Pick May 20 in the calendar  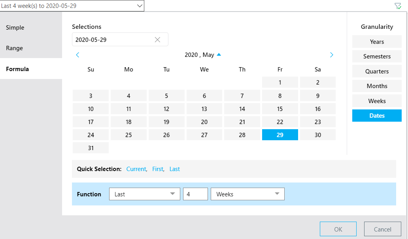pyautogui.click(x=204, y=122)
